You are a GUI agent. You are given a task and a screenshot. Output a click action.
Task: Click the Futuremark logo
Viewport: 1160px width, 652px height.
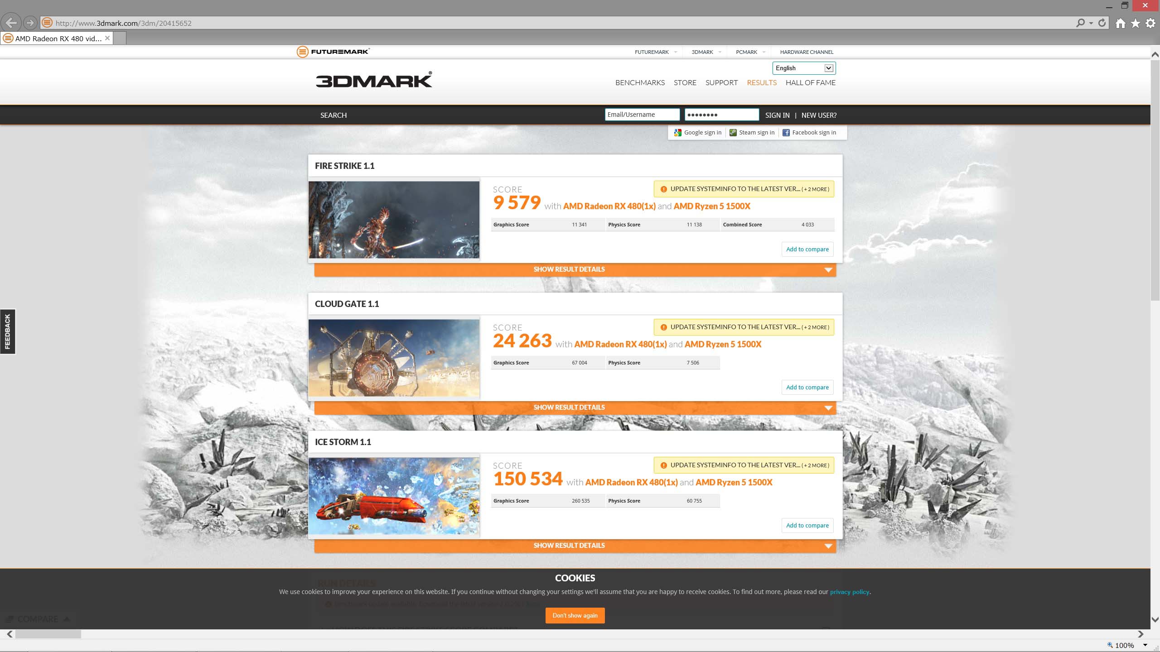tap(333, 52)
